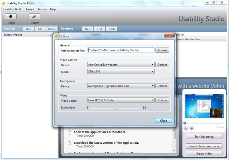Play the session video
The width and height of the screenshot is (229, 160).
click(185, 128)
